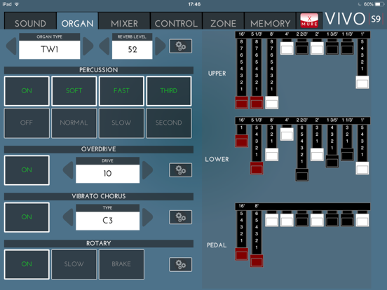Open the Rotary settings gear icon
Screen dimensions: 387x290
[x=180, y=264]
